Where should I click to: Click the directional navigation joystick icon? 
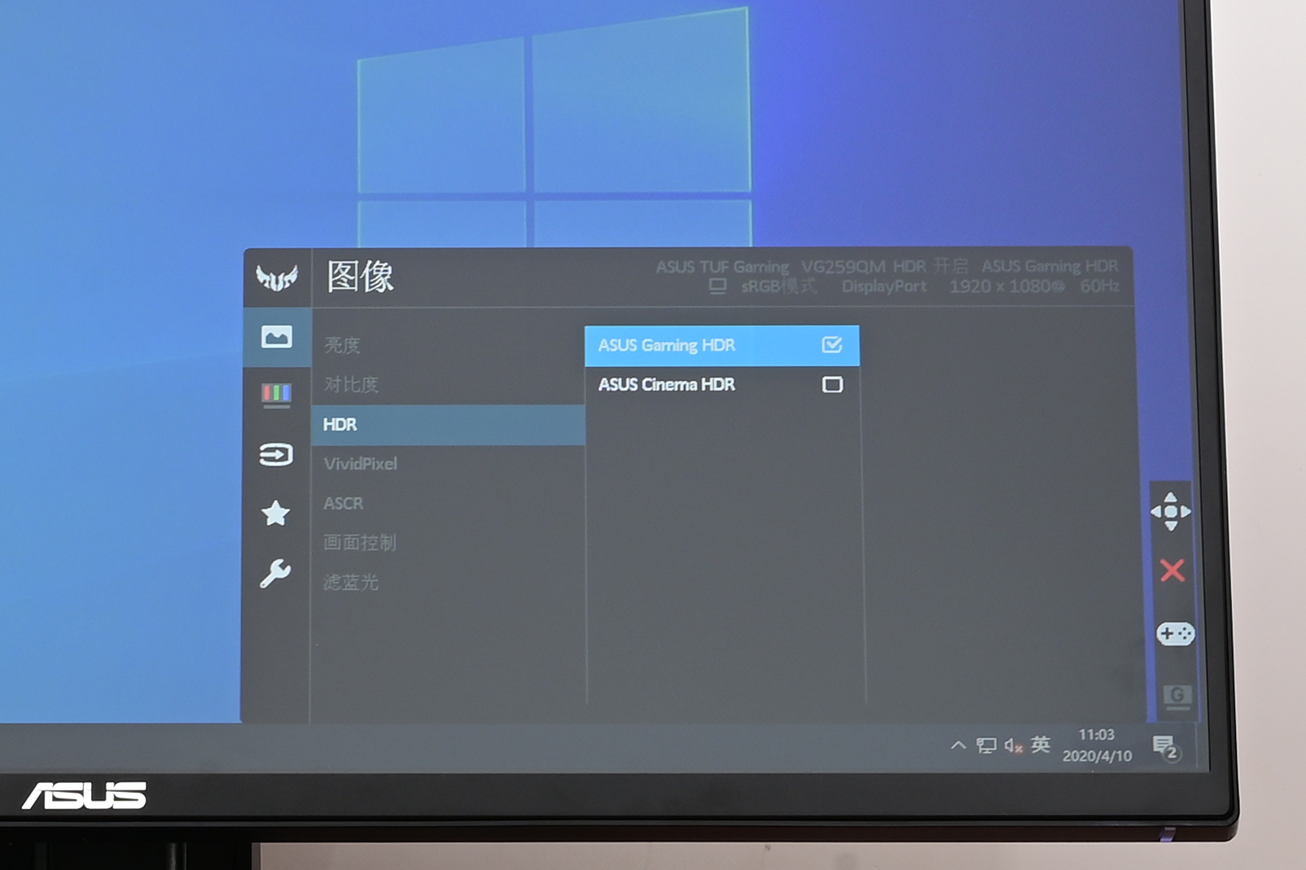[x=1171, y=511]
